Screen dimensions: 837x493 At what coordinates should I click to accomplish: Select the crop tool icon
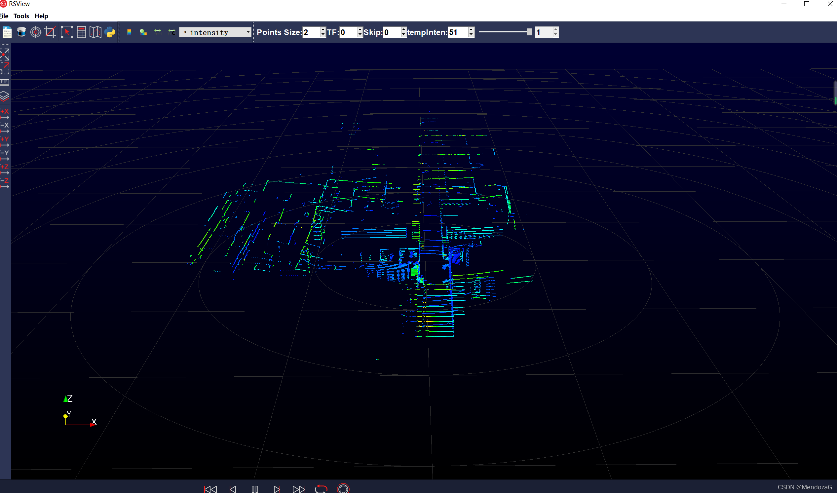(x=50, y=32)
